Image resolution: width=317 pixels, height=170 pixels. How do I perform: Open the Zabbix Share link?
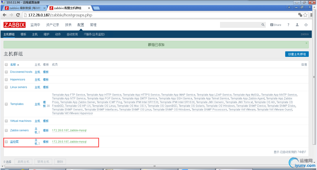coord(276,25)
